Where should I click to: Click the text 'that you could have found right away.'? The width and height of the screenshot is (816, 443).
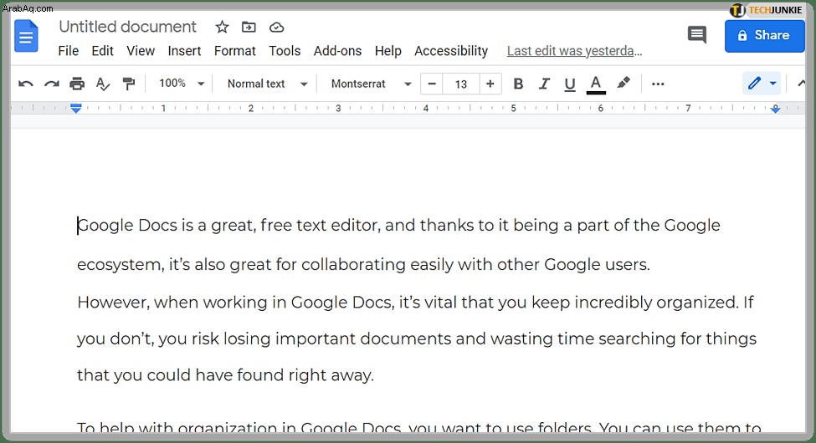pos(225,375)
